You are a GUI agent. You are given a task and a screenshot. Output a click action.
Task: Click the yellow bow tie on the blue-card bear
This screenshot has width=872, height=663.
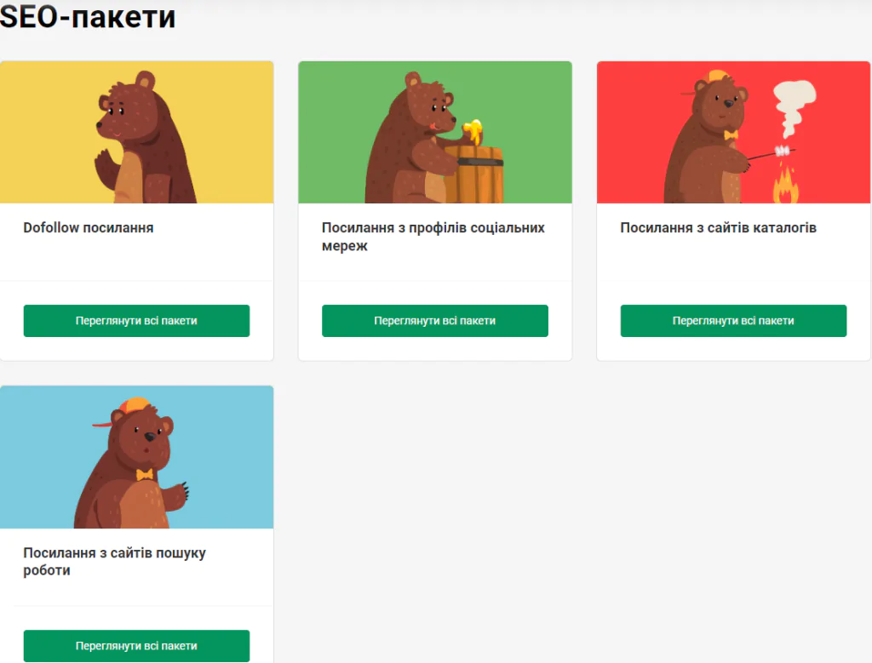[x=145, y=474]
